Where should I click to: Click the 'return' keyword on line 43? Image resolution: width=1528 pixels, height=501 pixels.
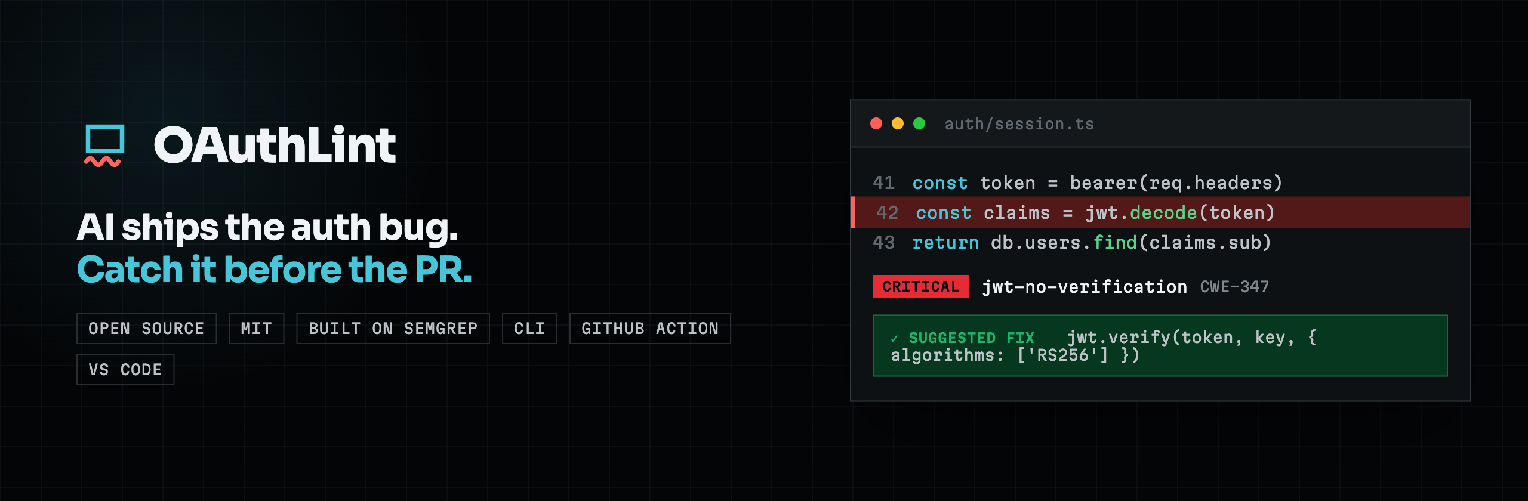[946, 243]
